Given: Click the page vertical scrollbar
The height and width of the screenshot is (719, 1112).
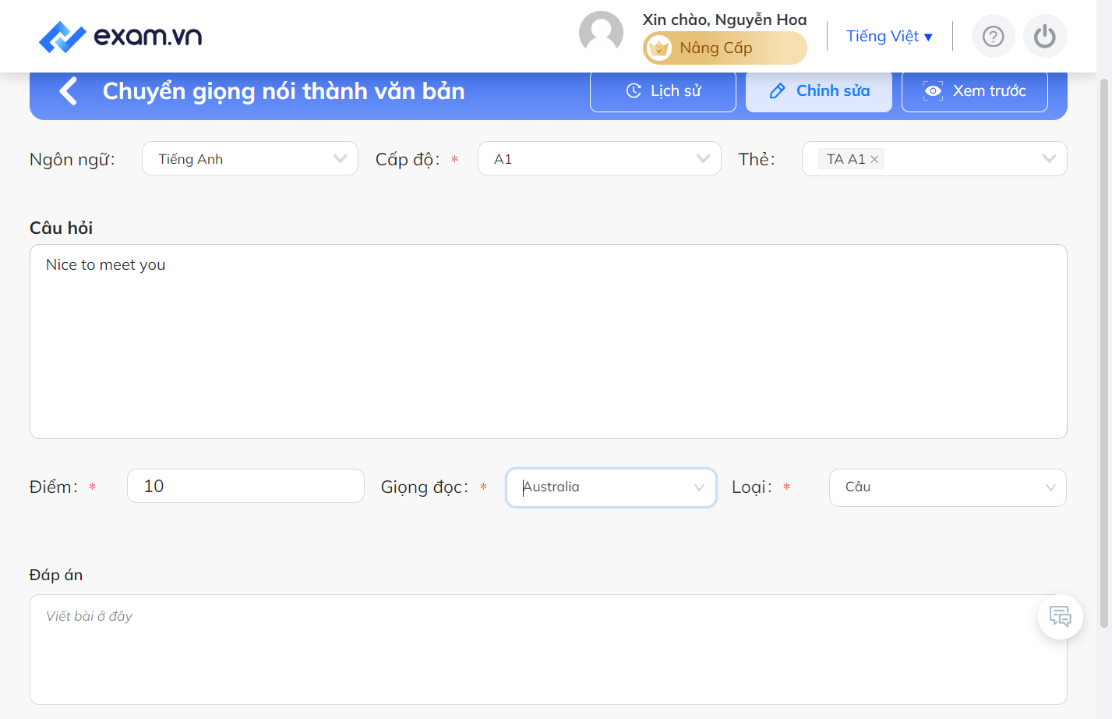Looking at the screenshot, I should (1103, 352).
